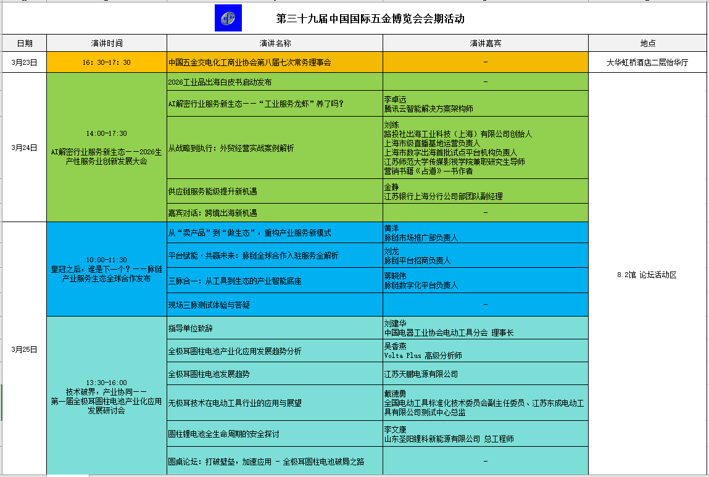Click the '工业服务龙虾' AI session title cell
The image size is (709, 477).
[273, 103]
